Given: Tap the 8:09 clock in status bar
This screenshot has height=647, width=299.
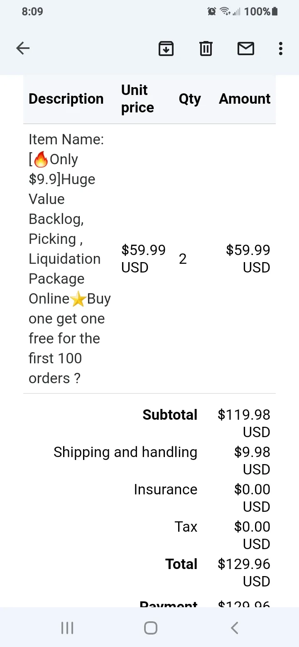Looking at the screenshot, I should tap(32, 12).
